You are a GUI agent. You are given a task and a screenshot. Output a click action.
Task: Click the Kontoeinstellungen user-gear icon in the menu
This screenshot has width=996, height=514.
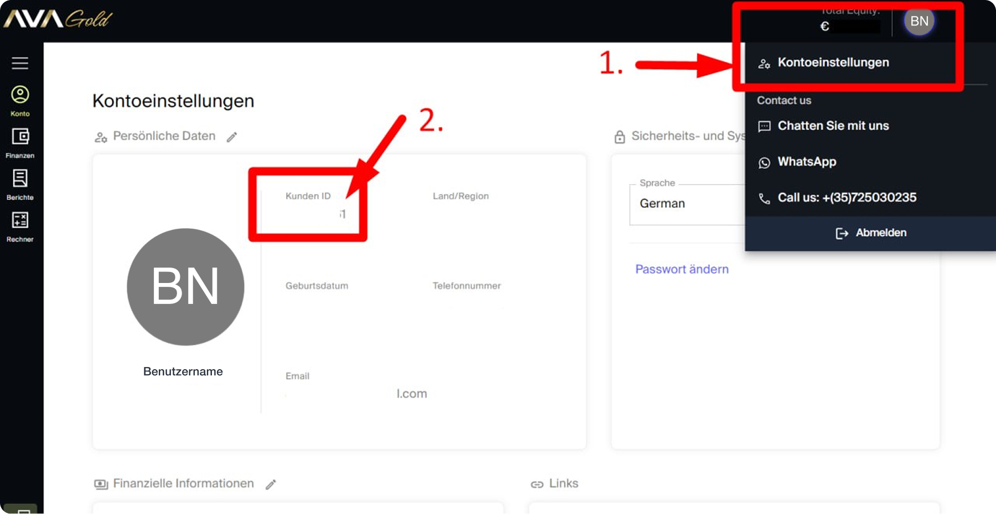tap(764, 64)
